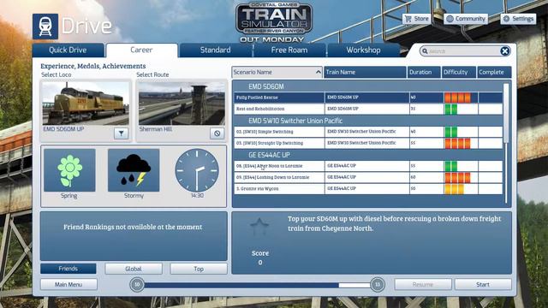
Task: Click the search magnifier icon
Action: (x=425, y=51)
